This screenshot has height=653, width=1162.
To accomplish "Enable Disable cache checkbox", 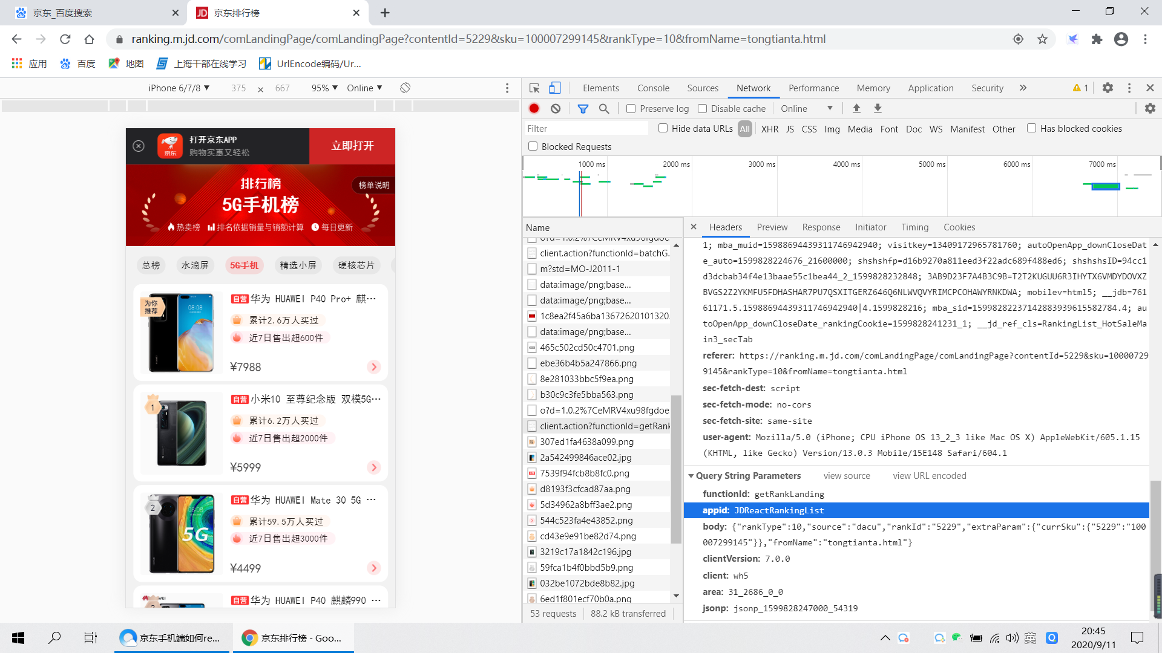I will [x=702, y=109].
